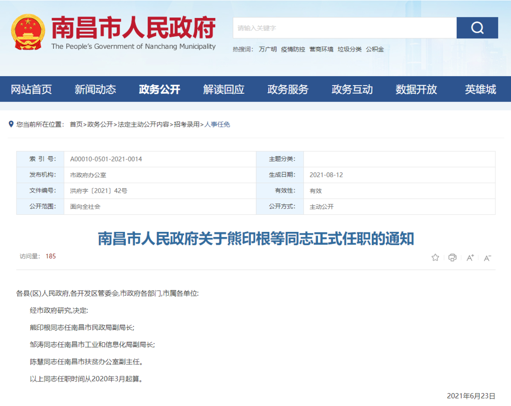Open 新闻动态 navigation menu item
This screenshot has height=406, width=511.
pyautogui.click(x=95, y=89)
